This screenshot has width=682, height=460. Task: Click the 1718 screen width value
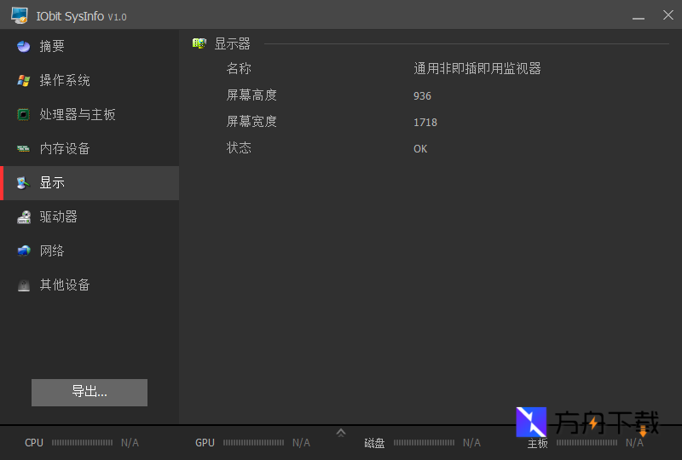(425, 123)
